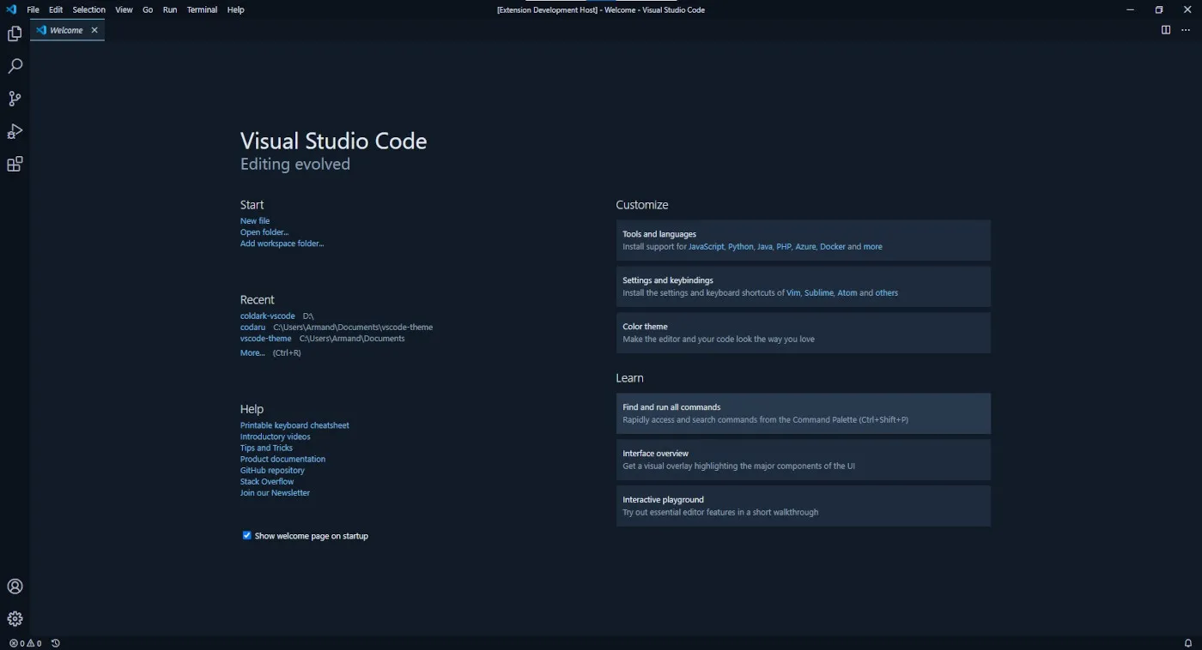Close the Welcome tab
This screenshot has height=650, width=1202.
94,30
